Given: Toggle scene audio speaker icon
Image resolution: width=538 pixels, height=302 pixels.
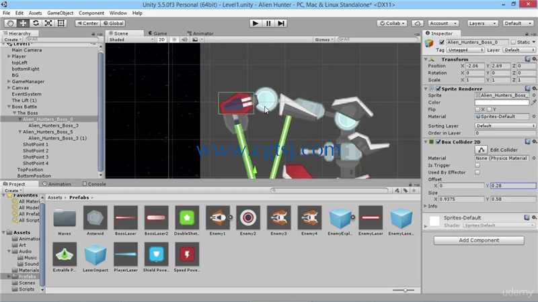Looking at the screenshot, I should tap(184, 40).
